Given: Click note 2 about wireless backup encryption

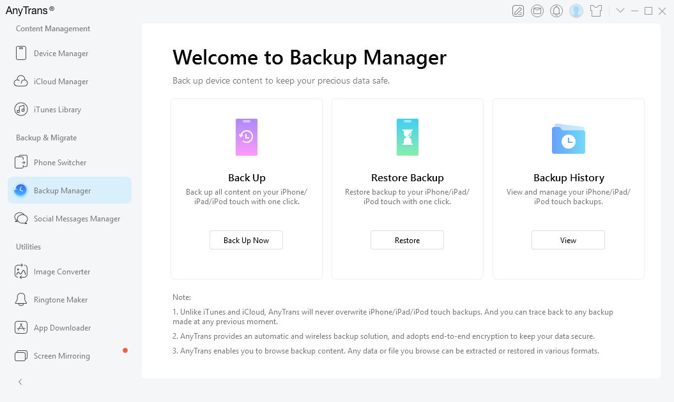Looking at the screenshot, I should pos(384,336).
